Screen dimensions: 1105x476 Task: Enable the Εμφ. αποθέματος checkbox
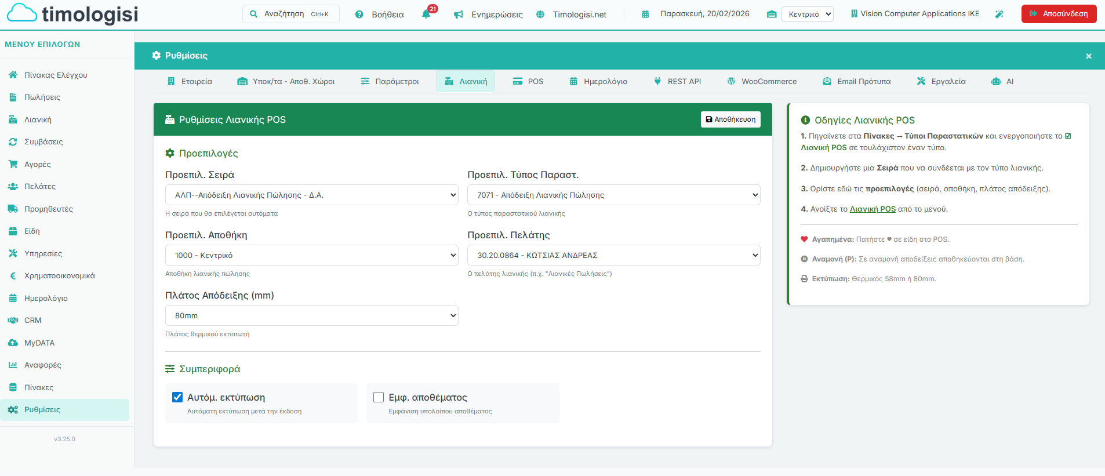(x=379, y=397)
